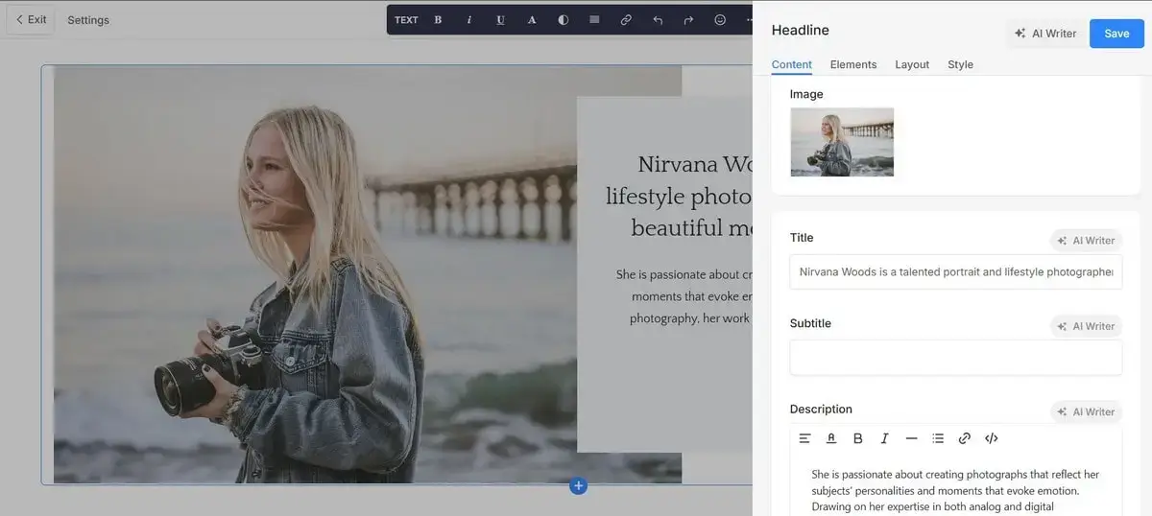Switch to the Layout tab
The image size is (1152, 516).
pyautogui.click(x=912, y=64)
